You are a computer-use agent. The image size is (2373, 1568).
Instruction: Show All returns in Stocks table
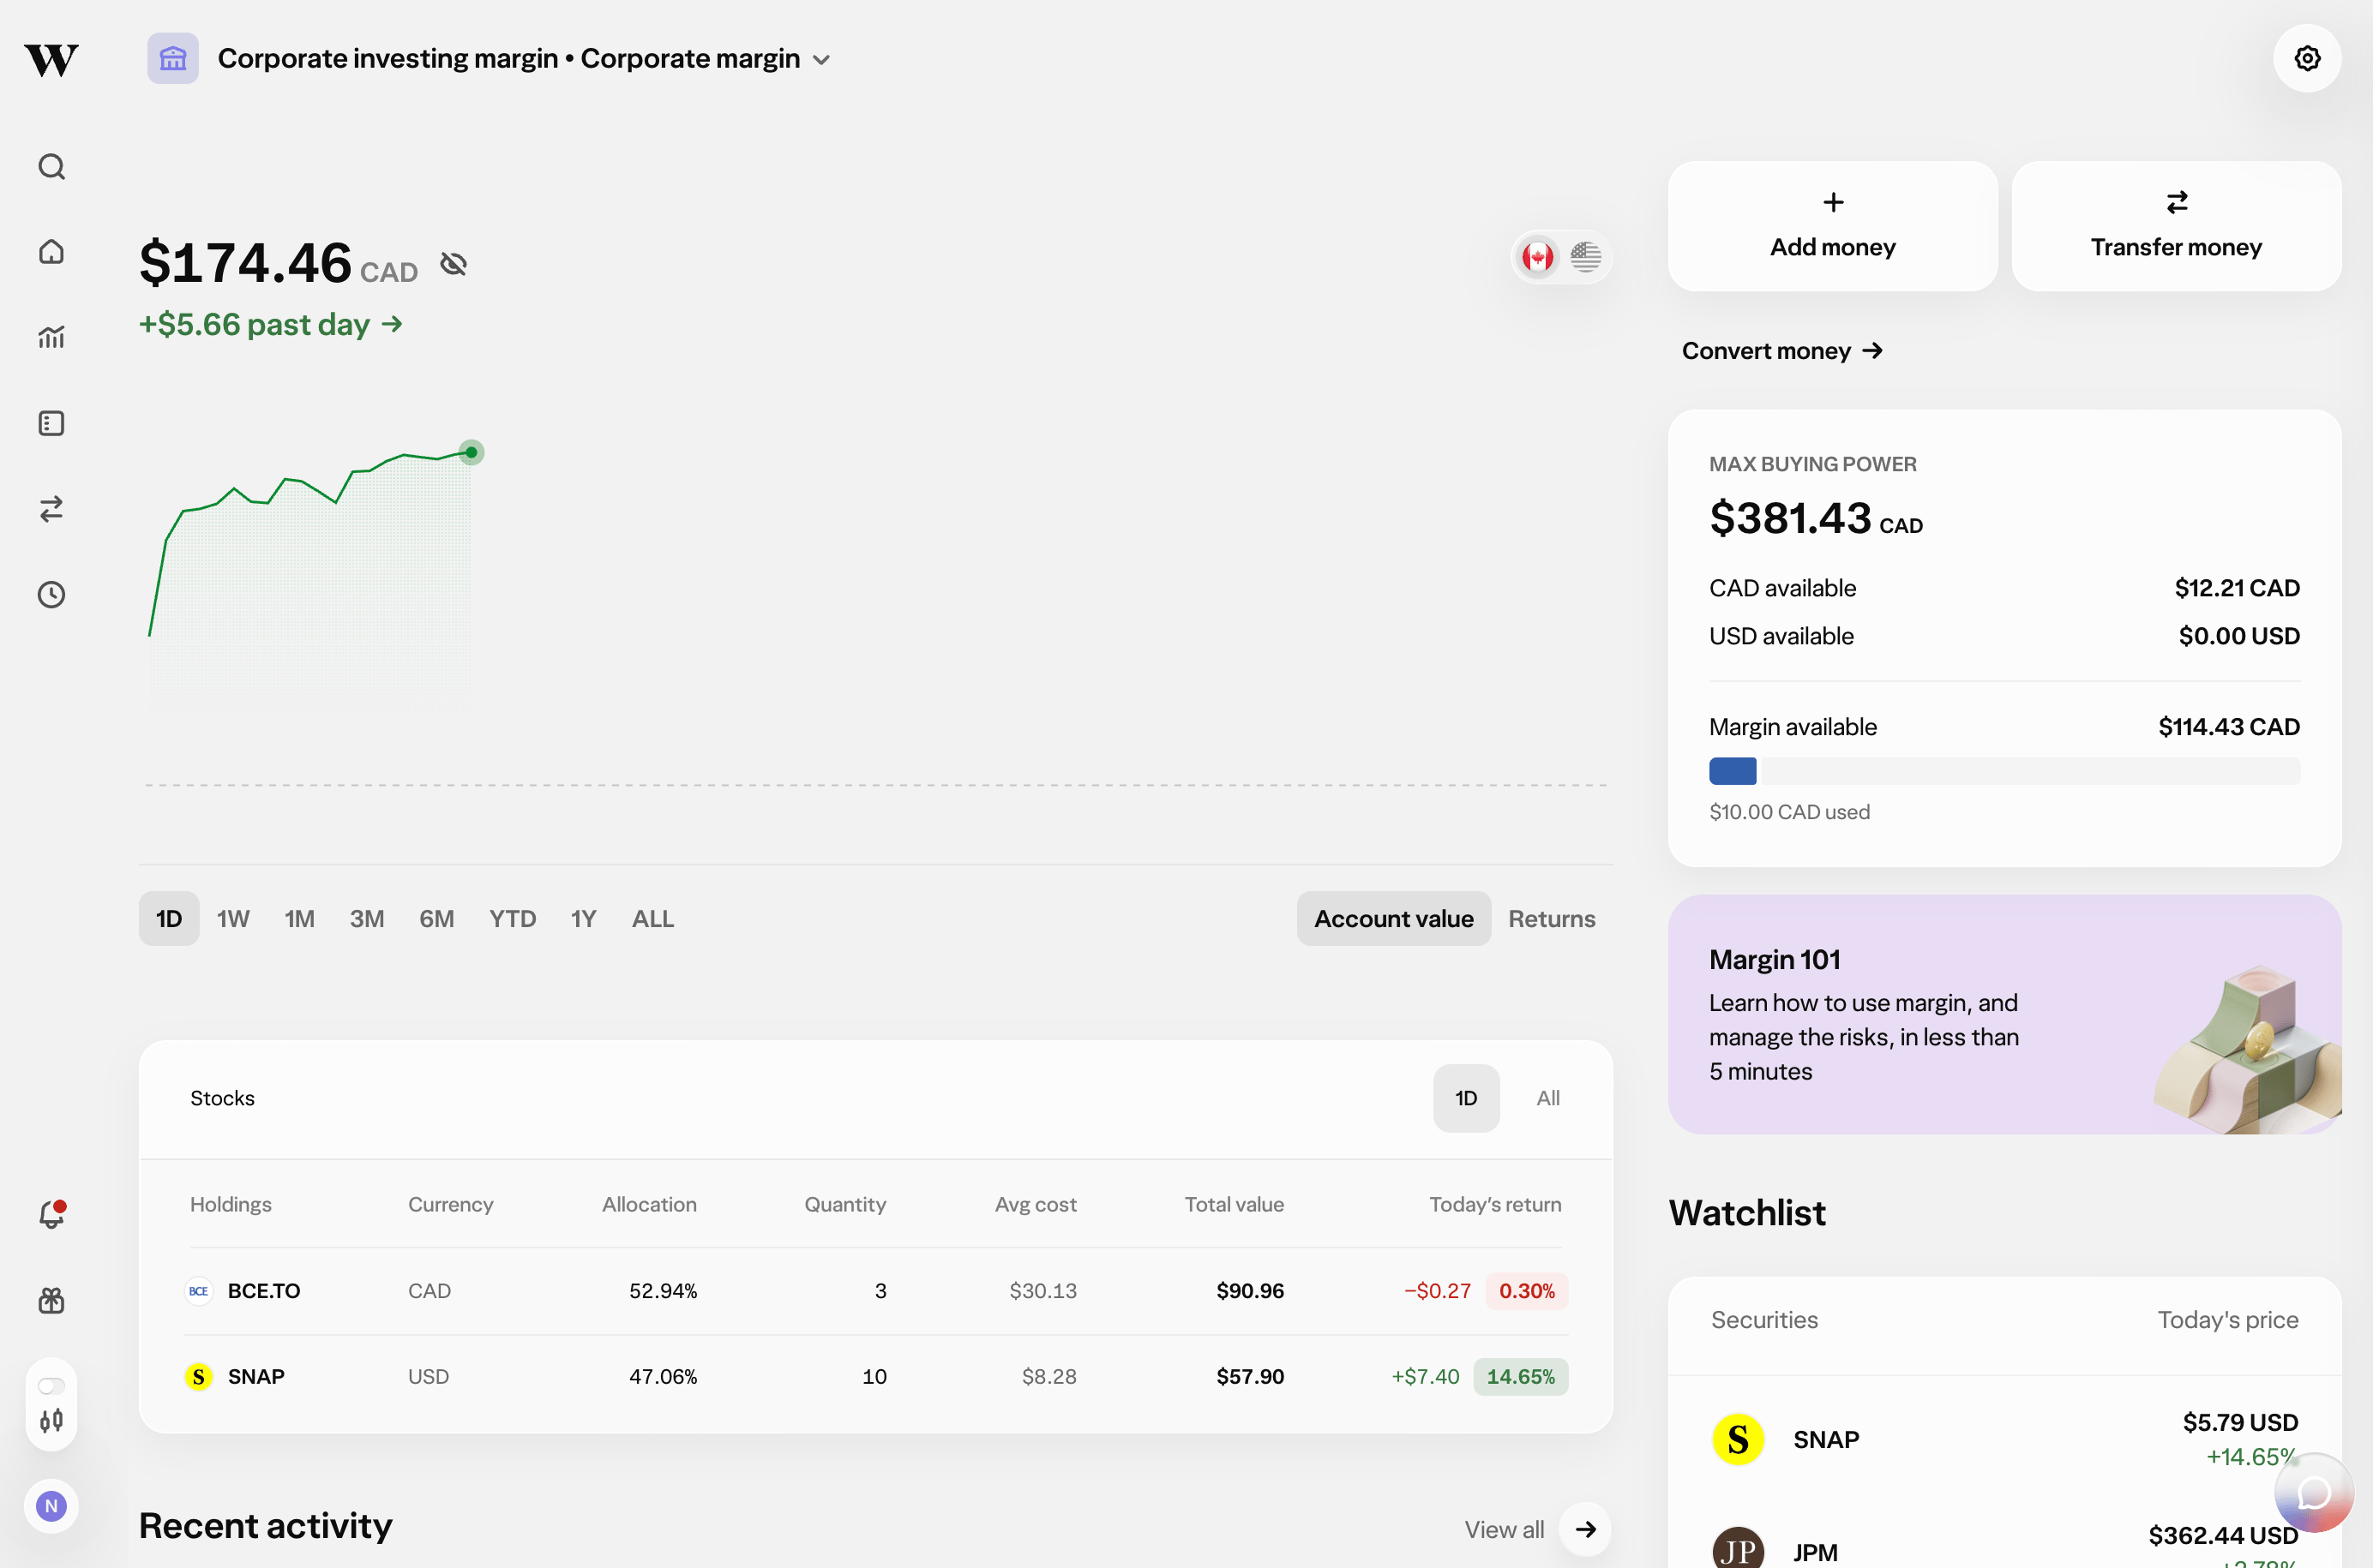(1547, 1098)
